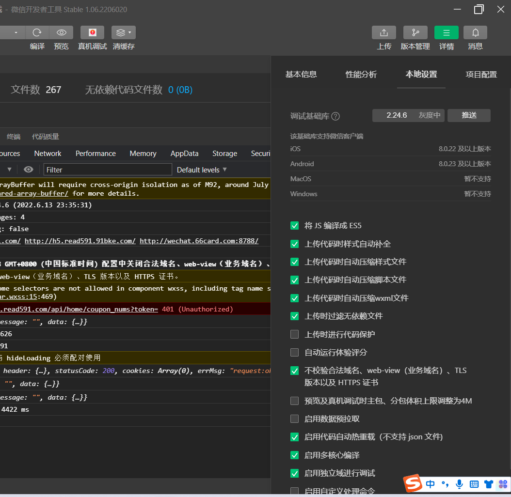Switch to 基本信息 tab
Image resolution: width=511 pixels, height=497 pixels.
(x=301, y=75)
